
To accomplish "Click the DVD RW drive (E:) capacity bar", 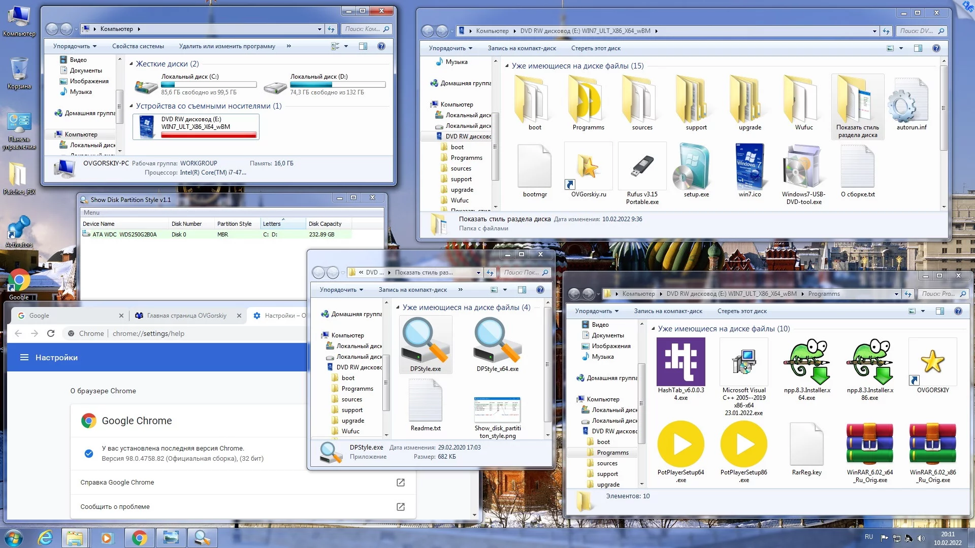I will pos(209,135).
